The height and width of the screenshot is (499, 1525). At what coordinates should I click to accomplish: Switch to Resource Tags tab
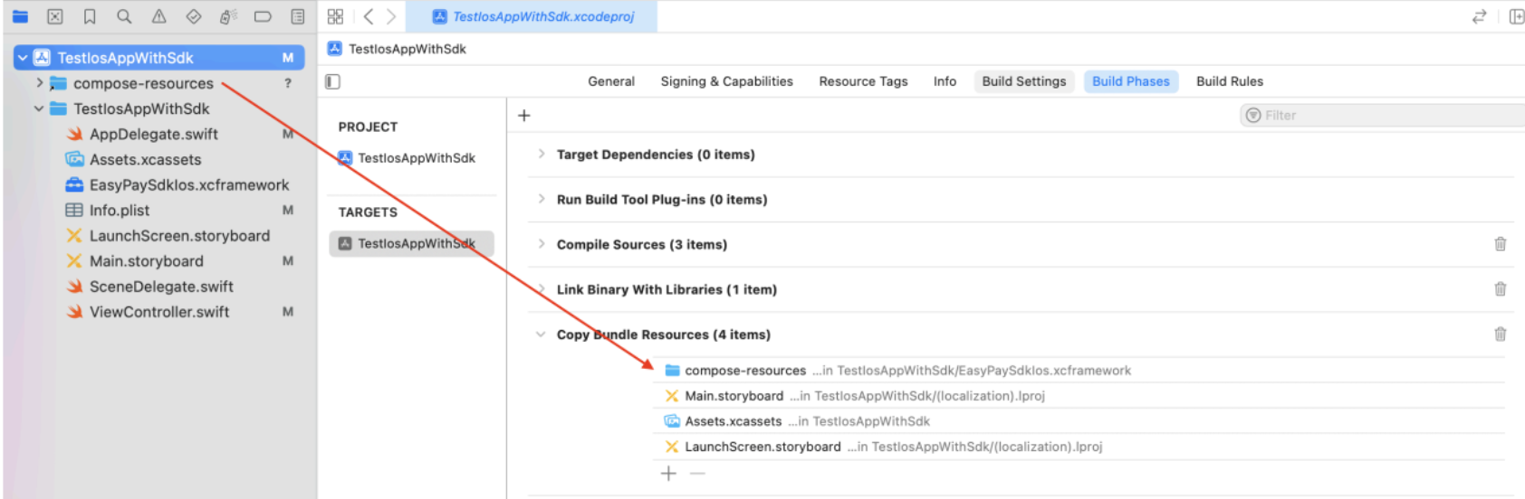[863, 81]
